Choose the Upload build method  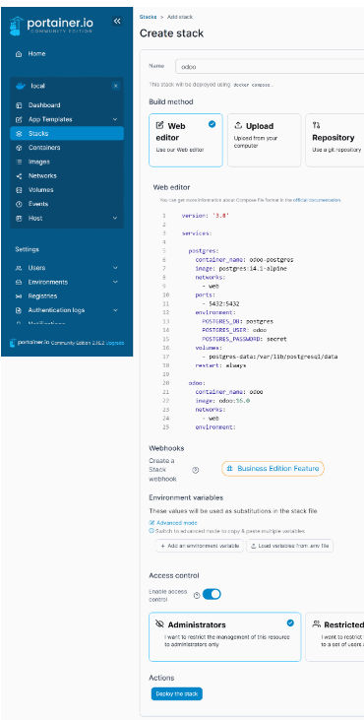[x=264, y=140]
